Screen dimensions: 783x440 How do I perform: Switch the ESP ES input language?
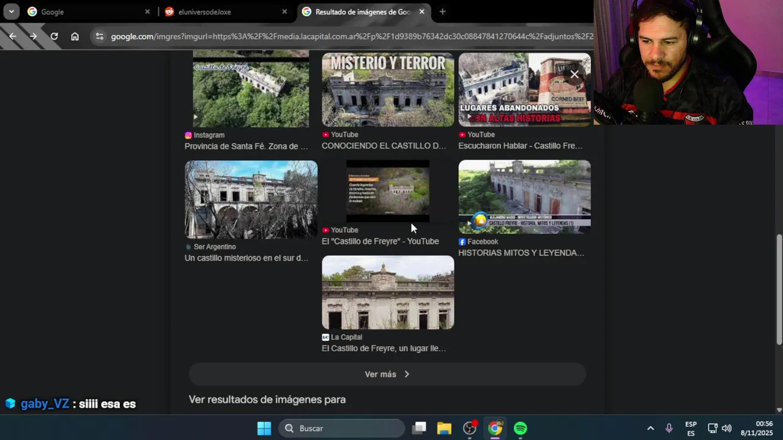point(691,428)
